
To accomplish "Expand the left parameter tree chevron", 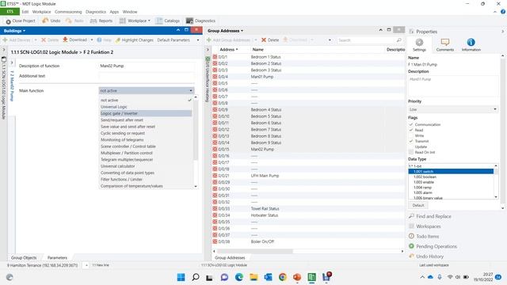I will coord(12,63).
